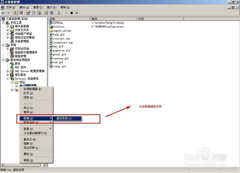Screen dimensions: 240x173
Task: Click the tree pane scroll-right arrow
Action: 45,165
